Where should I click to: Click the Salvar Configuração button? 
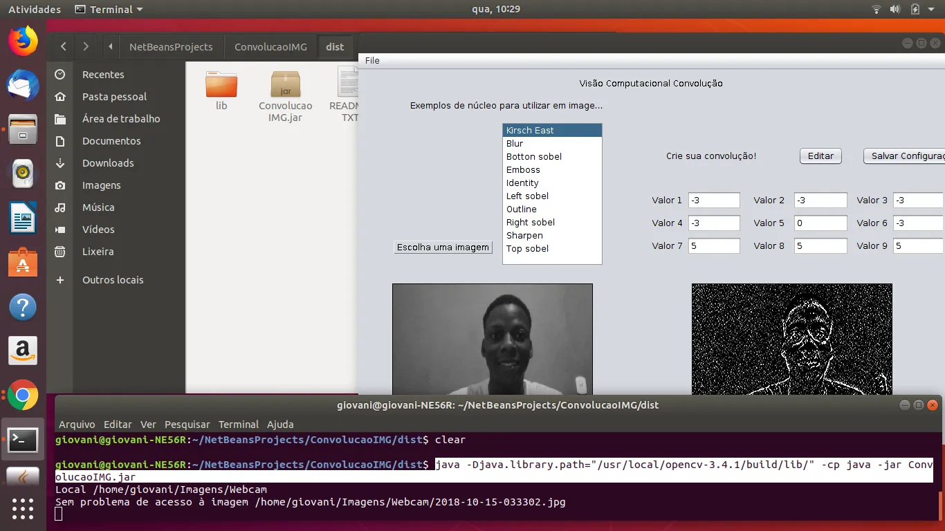[x=904, y=156]
